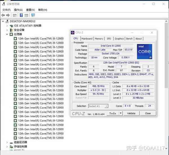169x155 pixels.
Task: Expand the IDE ATA/ATAPI controllers node
Action: tap(7, 26)
